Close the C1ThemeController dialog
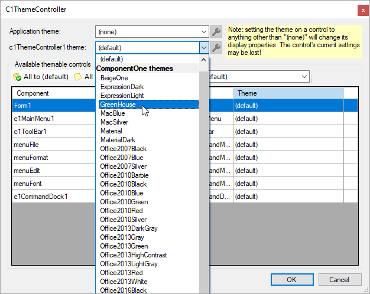The image size is (370, 294). 361,9
